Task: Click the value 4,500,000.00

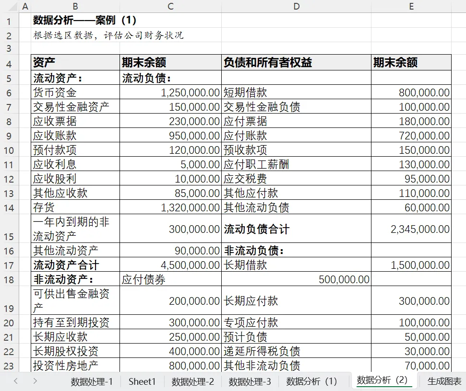Action: [x=170, y=264]
